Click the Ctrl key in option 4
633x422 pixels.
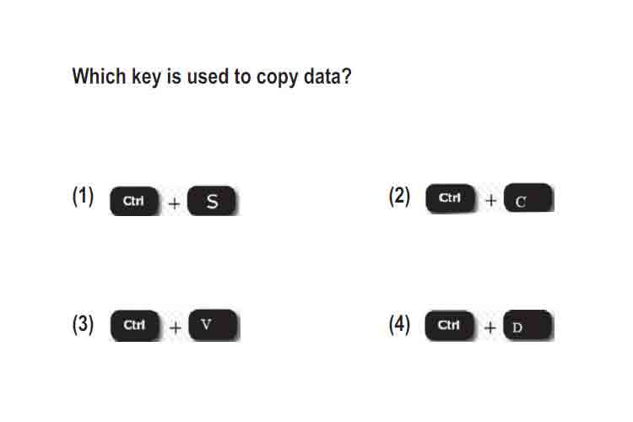449,325
